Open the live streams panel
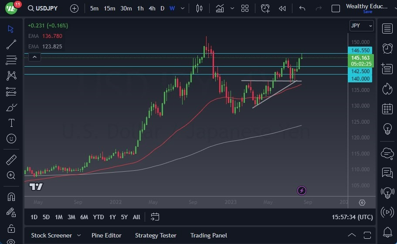 point(387,212)
